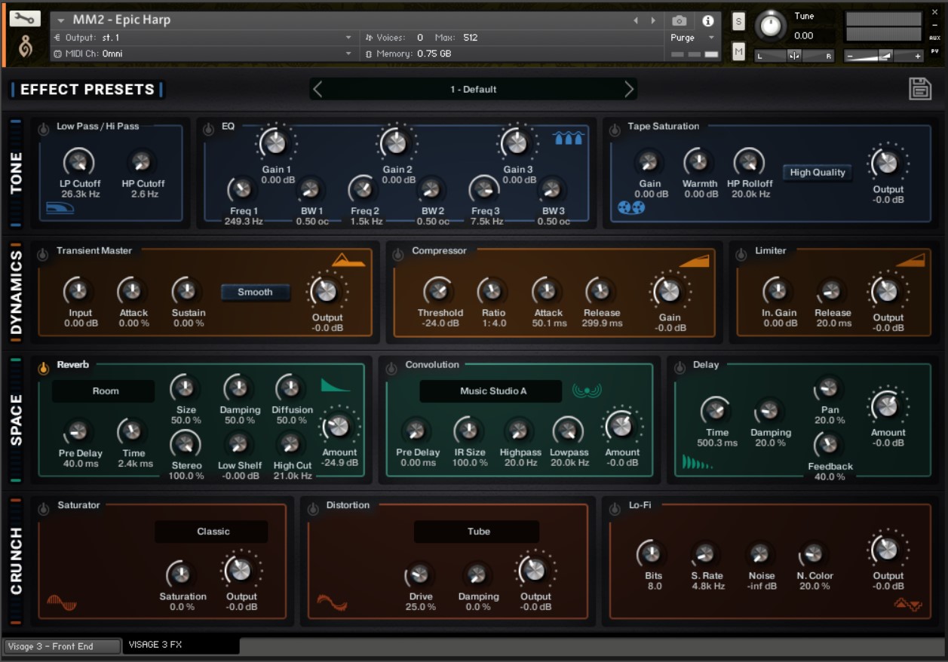Click the Convolution radar wave icon
This screenshot has height=662, width=948.
(x=587, y=391)
